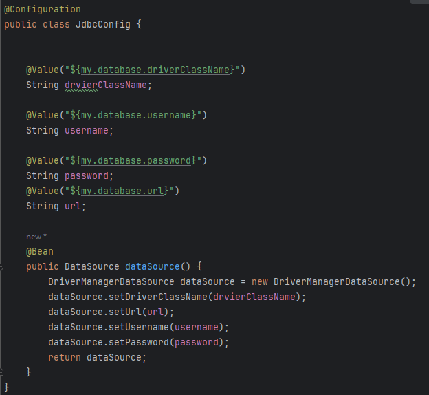Screen dimensions: 429x395
Task: Click the setPassword method call
Action: (139, 343)
